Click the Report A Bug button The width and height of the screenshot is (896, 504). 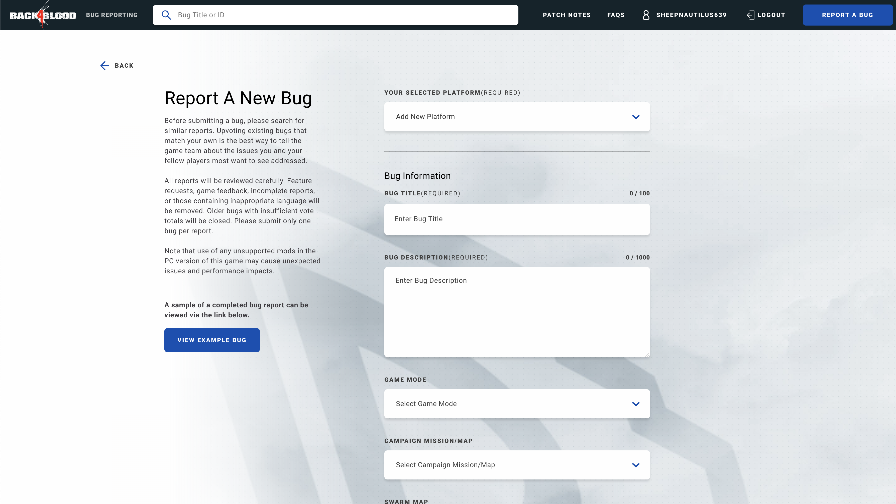[847, 15]
